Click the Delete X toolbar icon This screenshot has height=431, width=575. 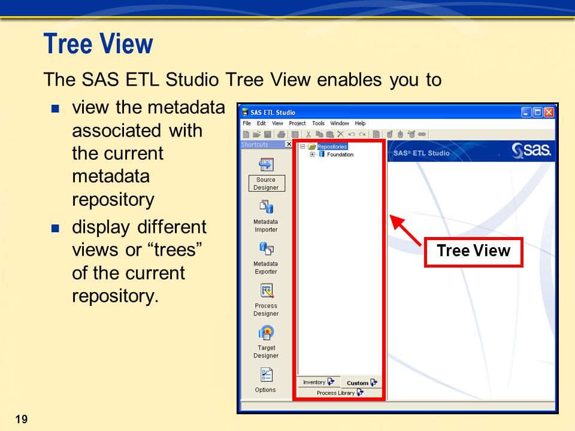(x=341, y=135)
